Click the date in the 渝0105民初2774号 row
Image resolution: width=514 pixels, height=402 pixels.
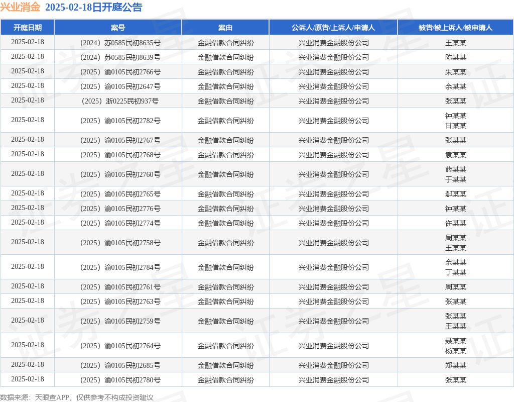[x=28, y=223]
